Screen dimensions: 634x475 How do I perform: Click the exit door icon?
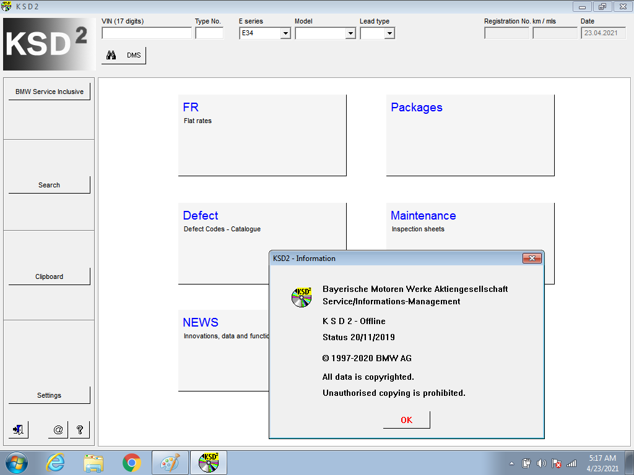pos(19,430)
